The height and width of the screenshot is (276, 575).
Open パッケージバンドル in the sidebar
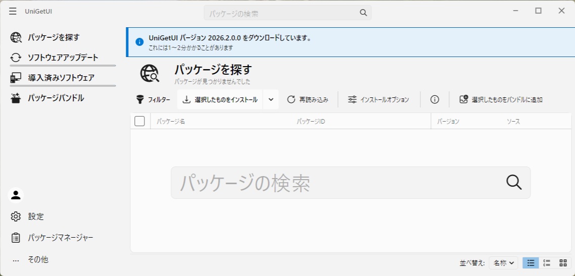tap(62, 98)
